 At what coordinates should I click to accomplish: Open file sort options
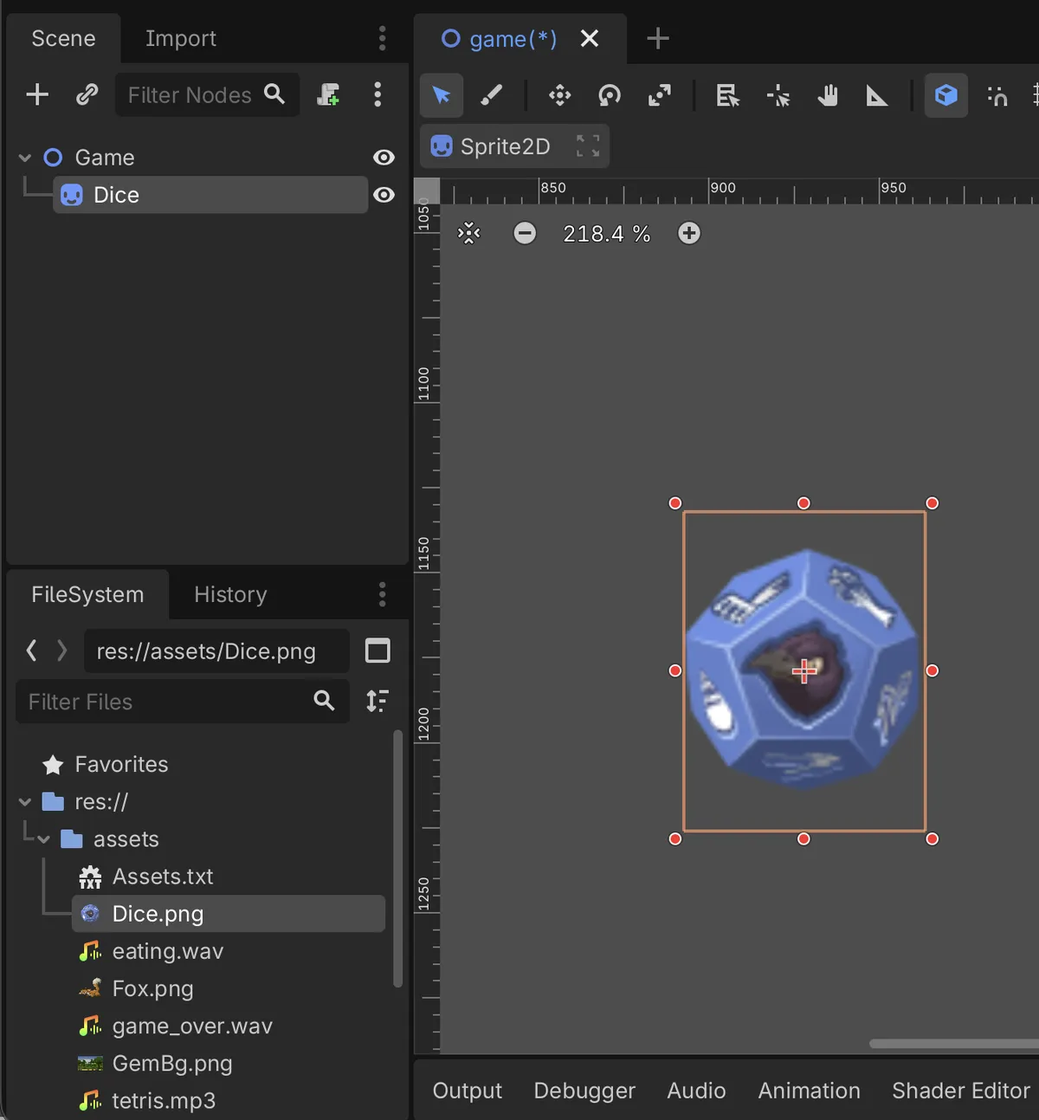tap(378, 701)
